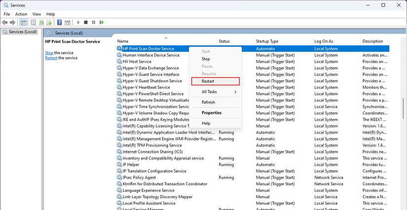Click the gear icon beside Link-Layer Topology Discovery Mapper

pos(119,197)
